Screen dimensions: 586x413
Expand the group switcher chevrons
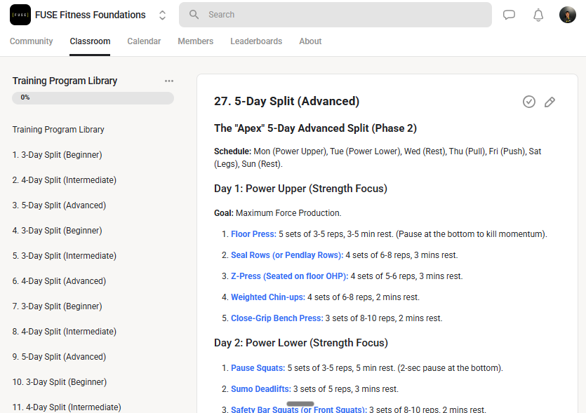(162, 15)
